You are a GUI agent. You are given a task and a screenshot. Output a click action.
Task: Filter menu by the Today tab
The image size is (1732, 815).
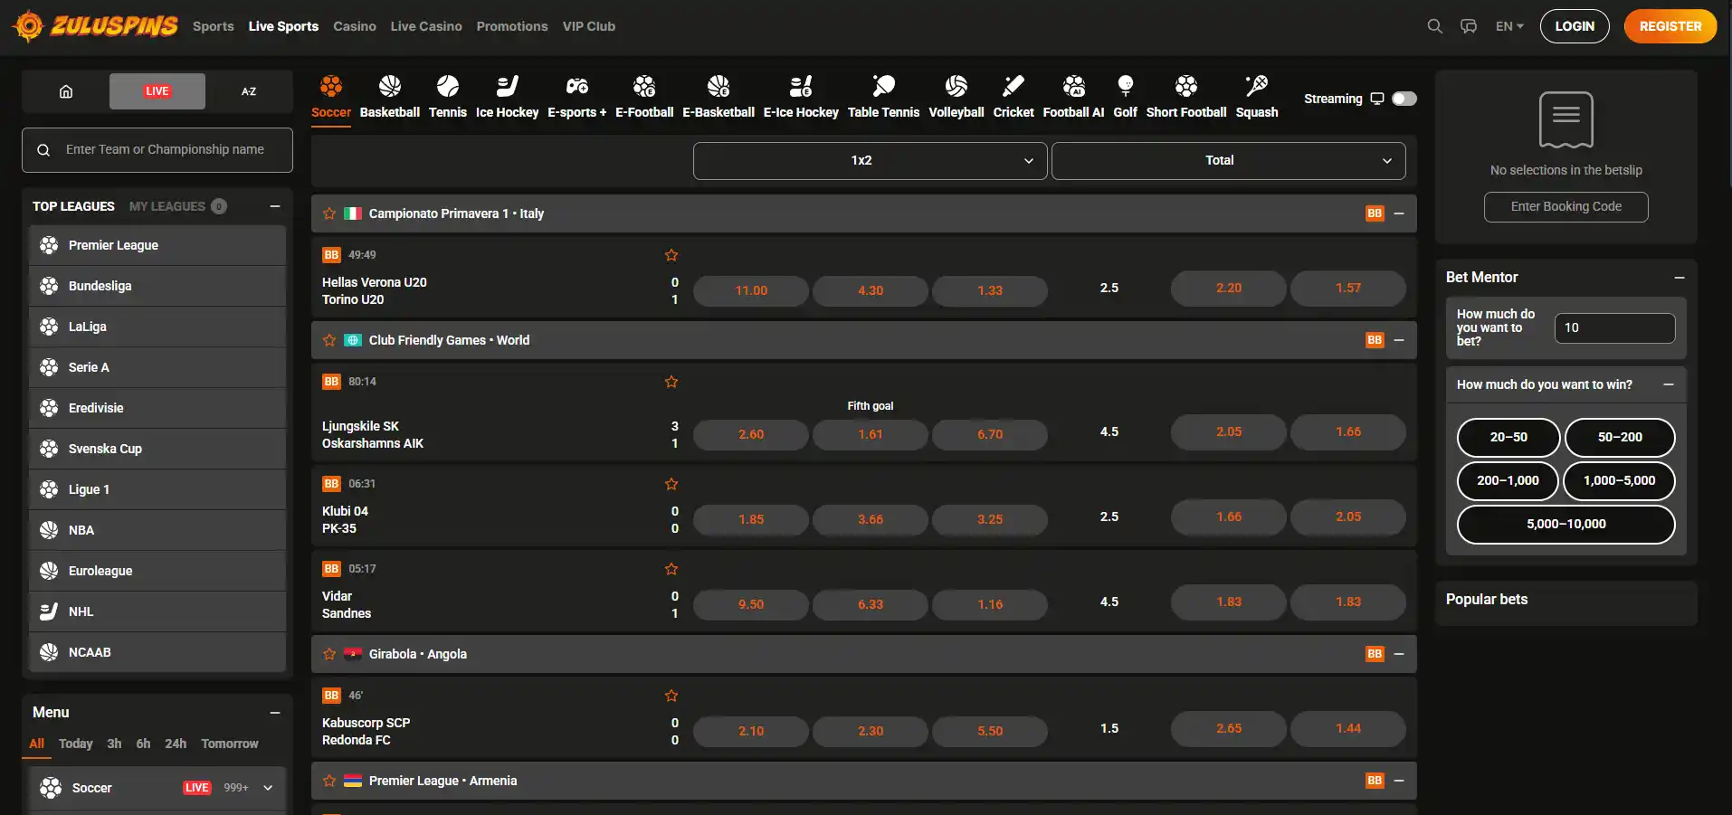pyautogui.click(x=76, y=744)
